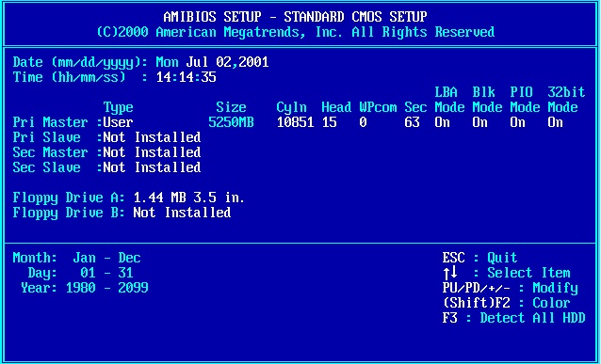This screenshot has height=364, width=601.
Task: Toggle 32bit Mode On for Pri Master
Action: [x=555, y=122]
